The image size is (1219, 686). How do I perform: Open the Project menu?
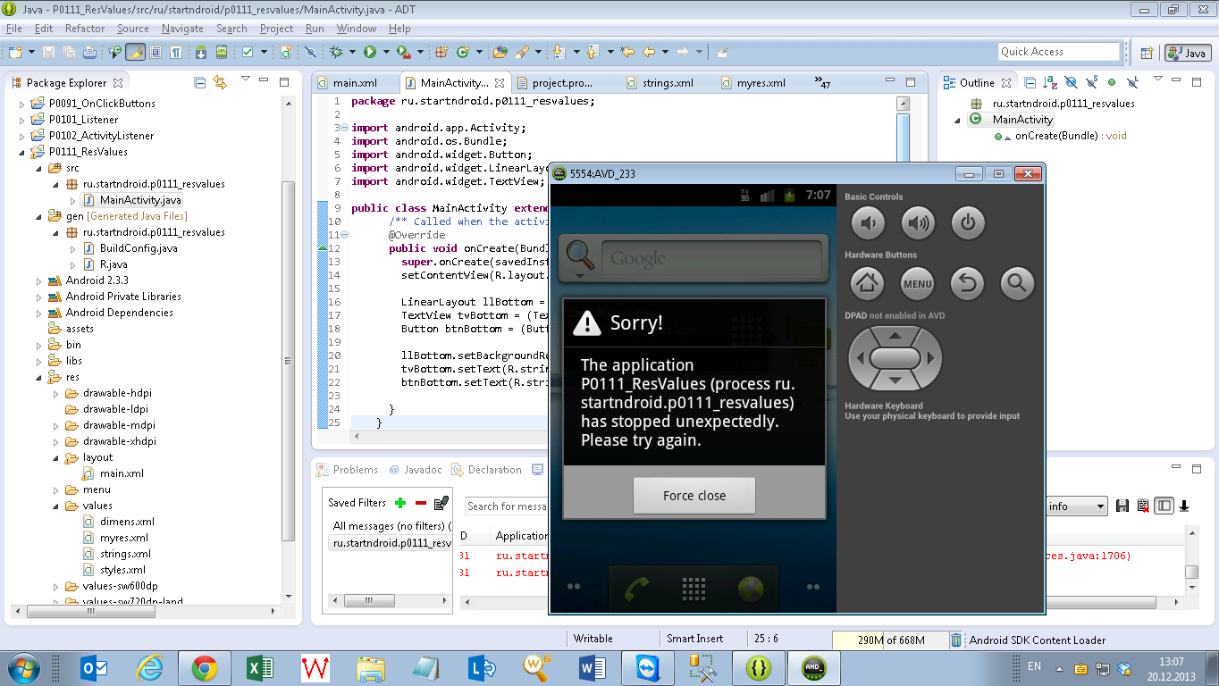click(x=276, y=29)
